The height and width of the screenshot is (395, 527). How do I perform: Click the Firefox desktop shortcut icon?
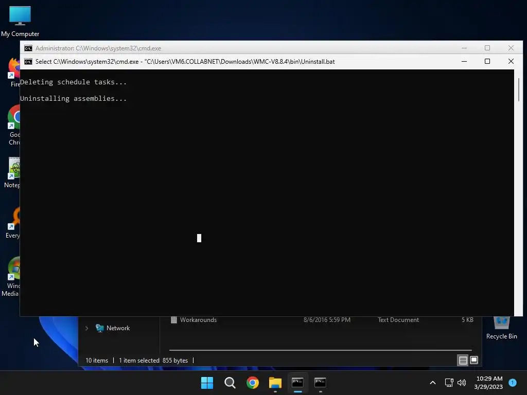pos(13,72)
